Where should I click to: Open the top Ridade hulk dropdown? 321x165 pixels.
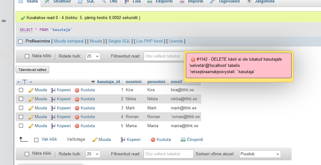[x=93, y=56]
